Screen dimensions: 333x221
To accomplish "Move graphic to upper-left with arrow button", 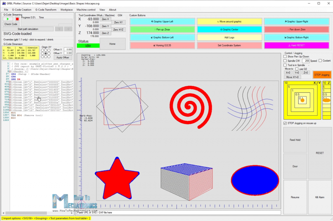I will (x=162, y=21).
